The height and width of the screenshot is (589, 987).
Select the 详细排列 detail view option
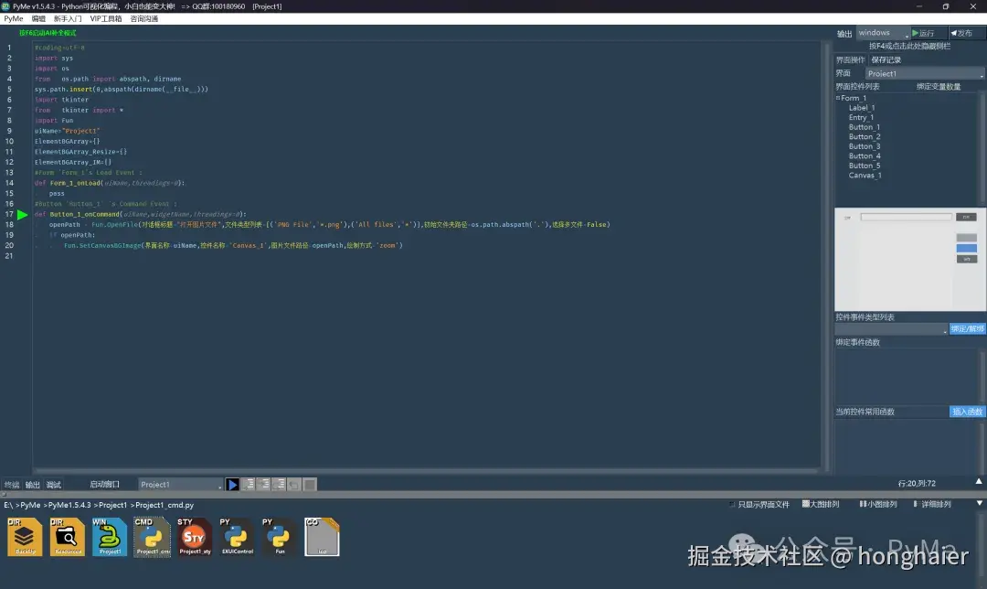[931, 504]
